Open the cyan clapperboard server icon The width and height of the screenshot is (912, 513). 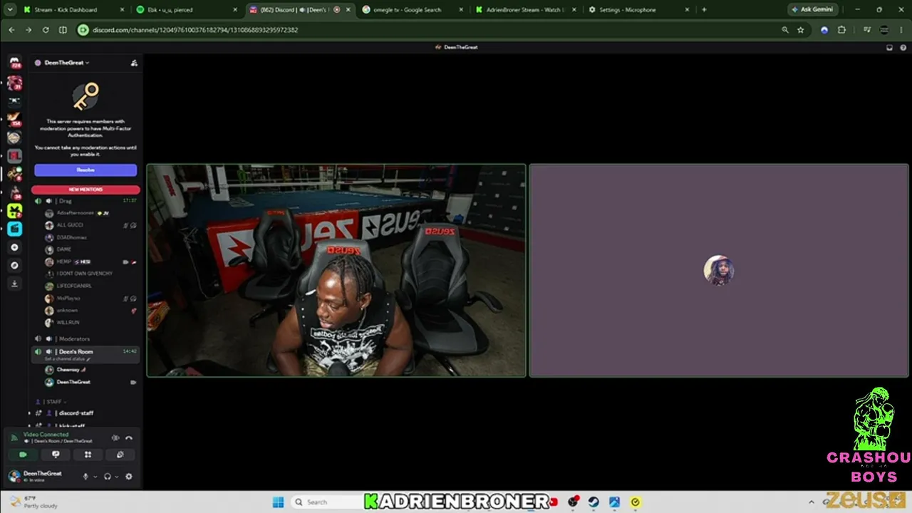click(14, 229)
